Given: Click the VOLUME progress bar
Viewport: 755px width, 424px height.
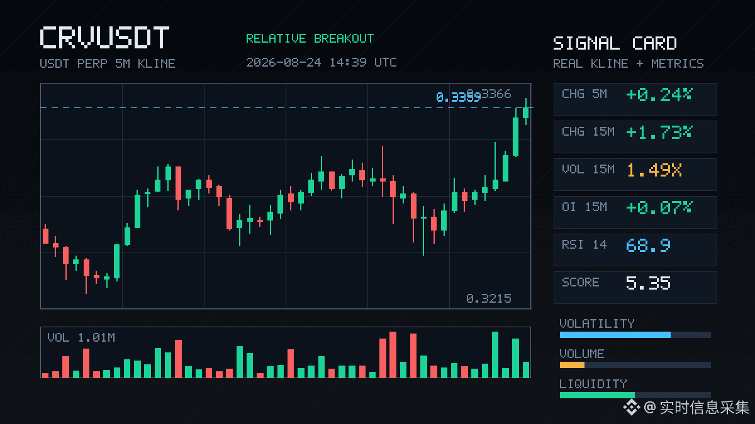Looking at the screenshot, I should [635, 365].
